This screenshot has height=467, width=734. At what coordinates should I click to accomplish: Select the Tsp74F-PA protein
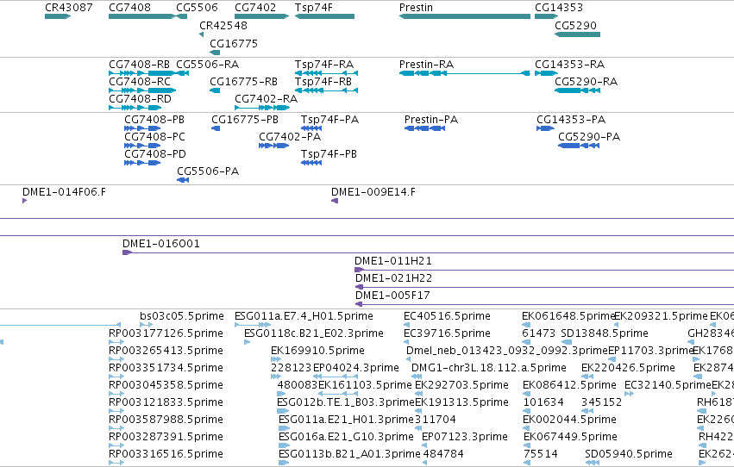click(311, 128)
